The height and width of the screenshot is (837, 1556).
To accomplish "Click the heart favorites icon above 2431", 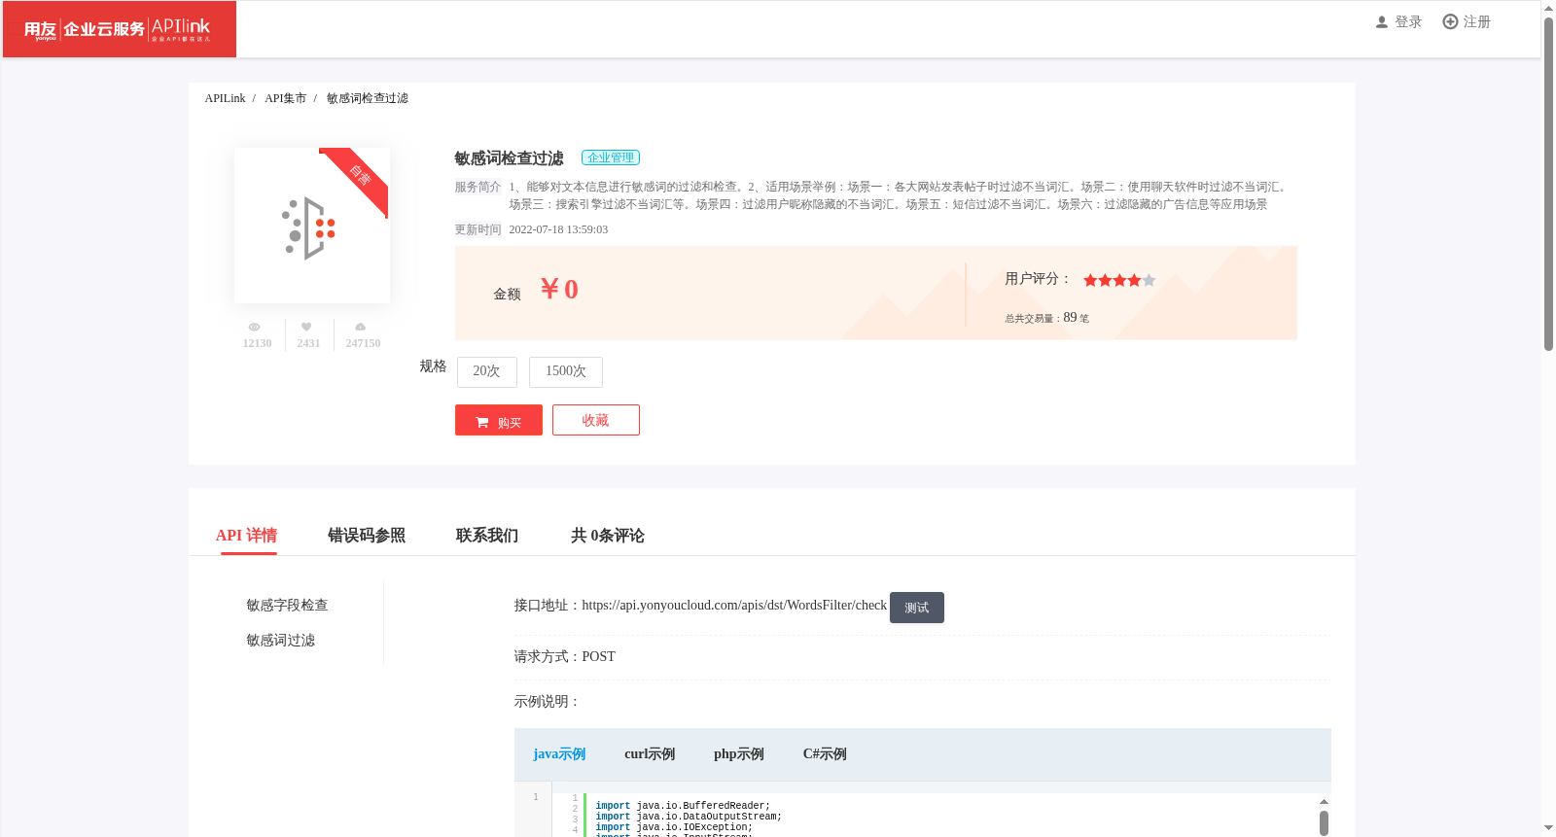I will point(306,328).
